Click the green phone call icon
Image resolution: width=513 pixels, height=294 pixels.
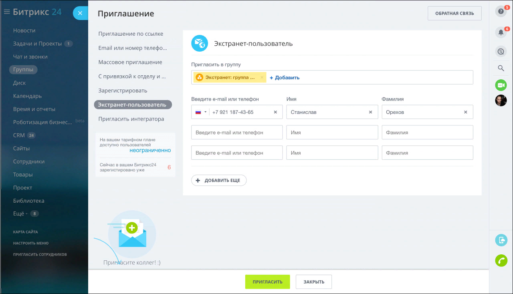coord(501,260)
